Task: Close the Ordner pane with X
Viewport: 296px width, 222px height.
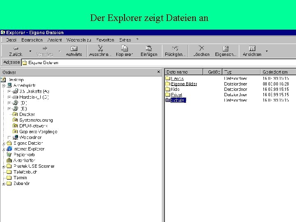Action: tap(159, 72)
